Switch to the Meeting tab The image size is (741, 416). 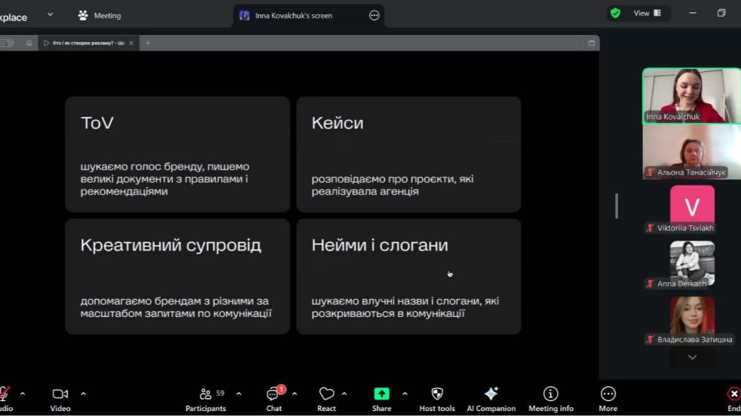99,15
